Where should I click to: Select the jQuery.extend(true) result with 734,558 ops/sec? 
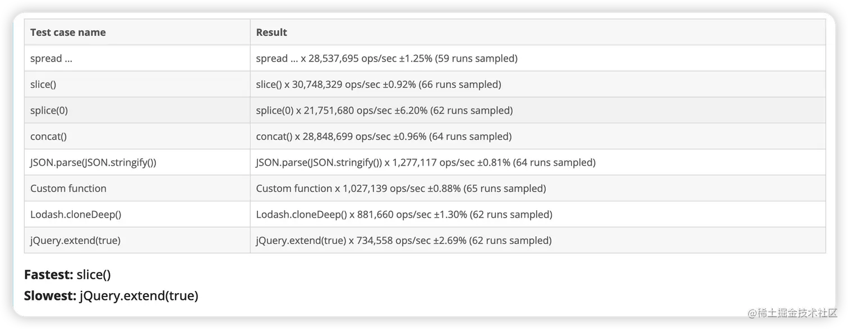click(x=404, y=241)
